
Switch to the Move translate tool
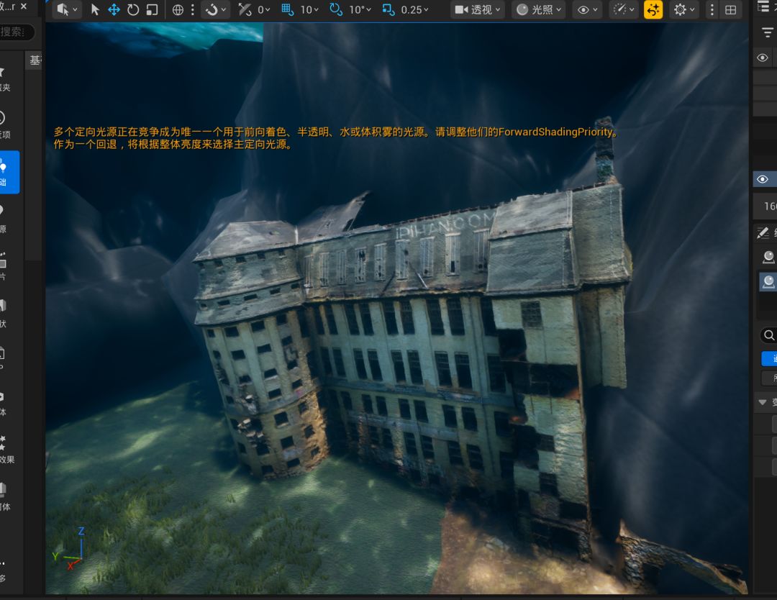(114, 9)
